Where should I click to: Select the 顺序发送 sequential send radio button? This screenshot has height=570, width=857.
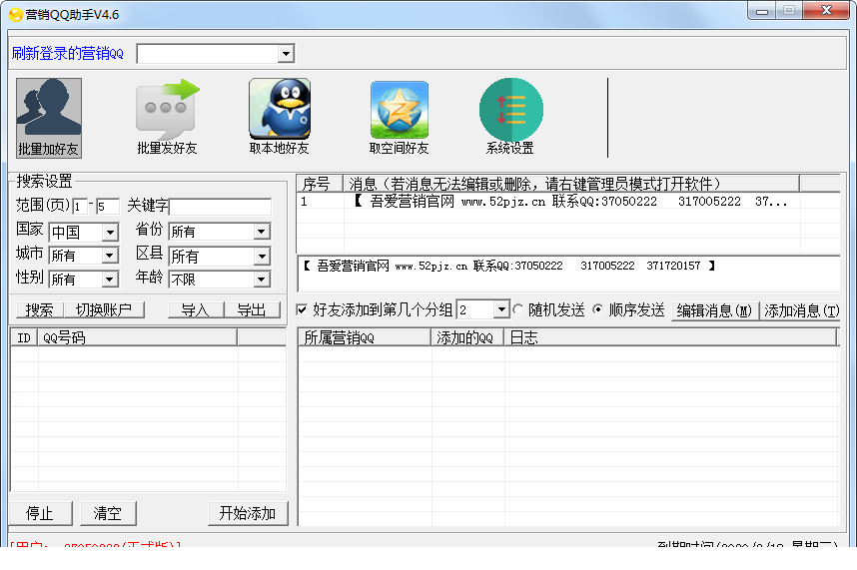(598, 309)
